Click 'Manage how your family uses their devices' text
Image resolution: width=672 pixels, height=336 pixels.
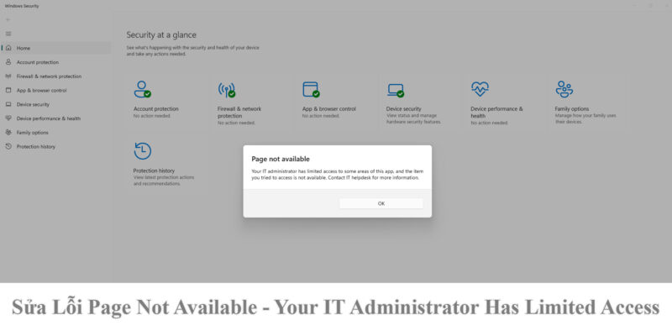coord(585,118)
